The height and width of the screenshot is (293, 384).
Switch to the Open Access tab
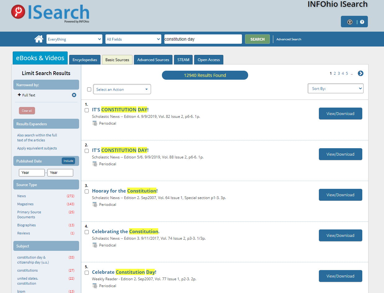pos(209,60)
